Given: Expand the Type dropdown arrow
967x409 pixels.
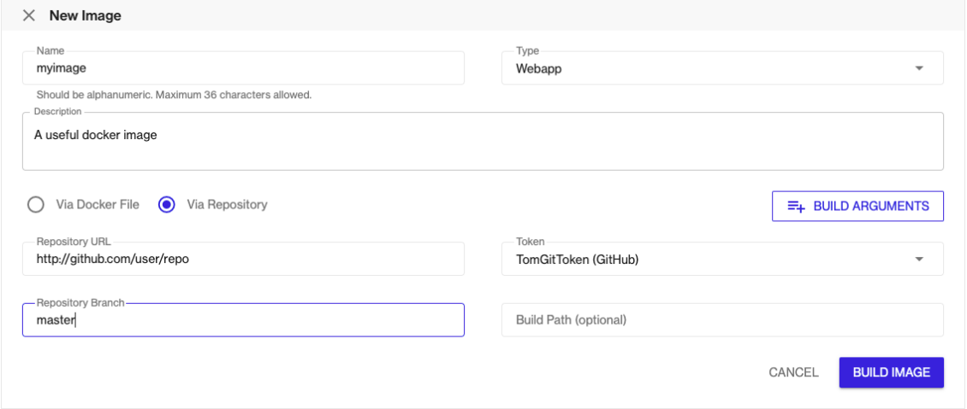Looking at the screenshot, I should click(919, 68).
